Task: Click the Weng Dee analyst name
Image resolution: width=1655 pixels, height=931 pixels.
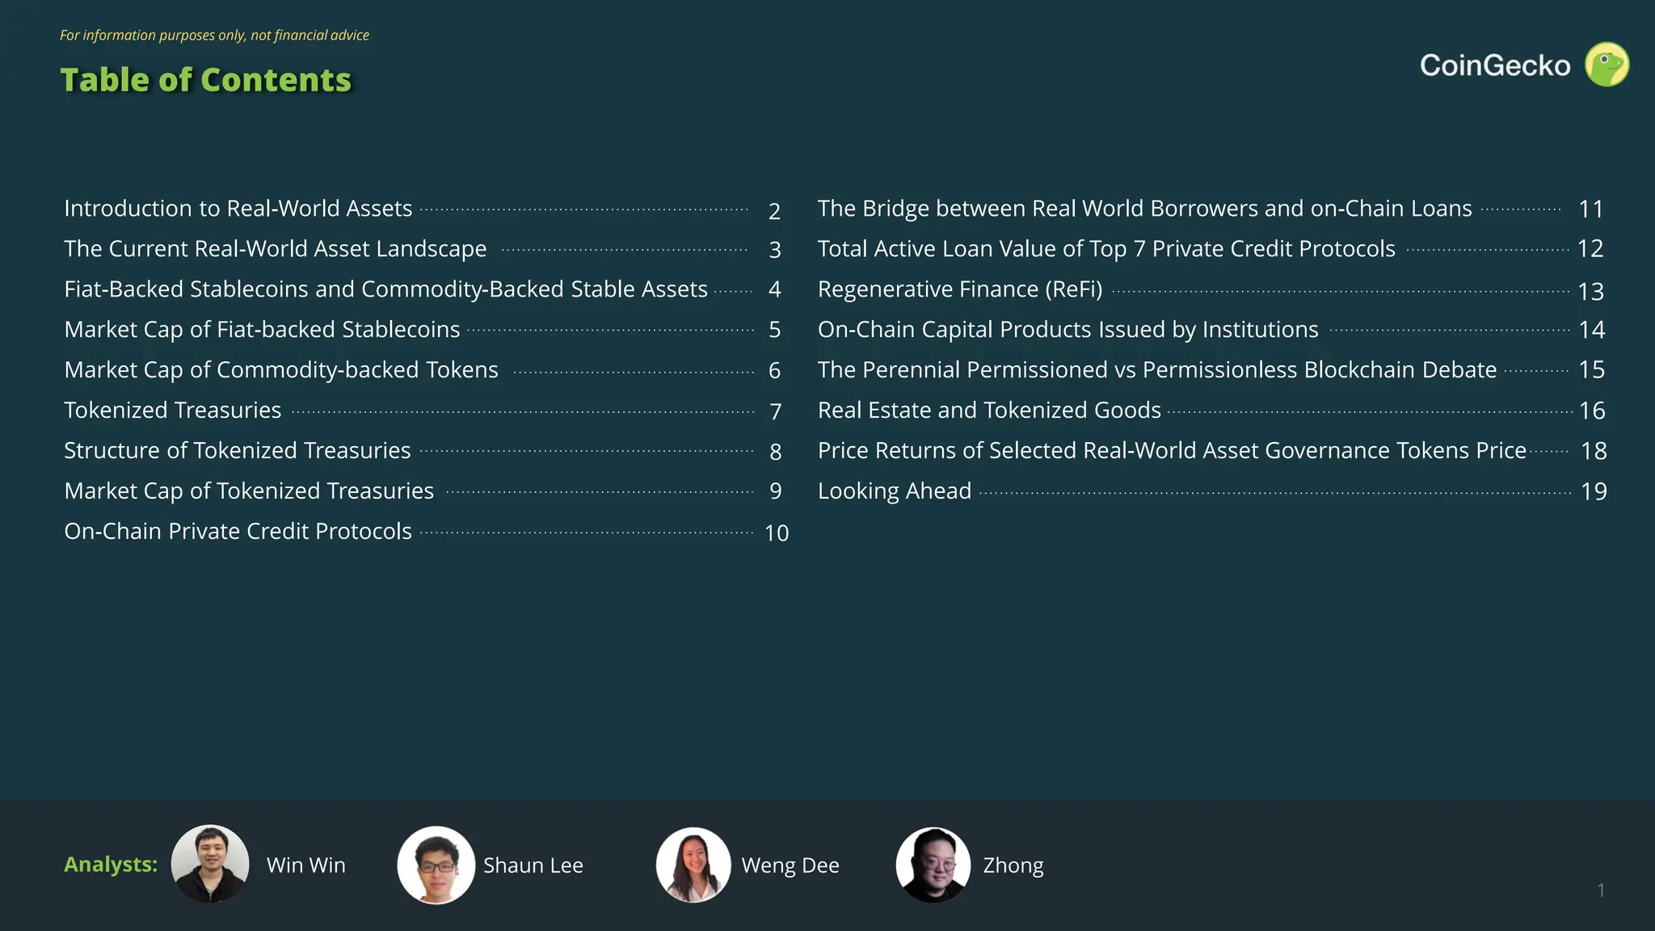Action: pyautogui.click(x=790, y=866)
